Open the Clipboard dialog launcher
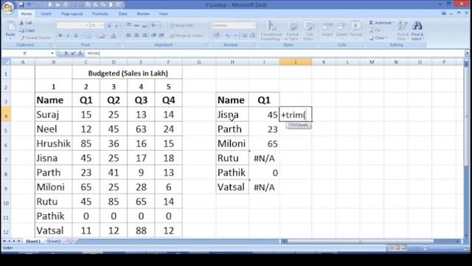The image size is (472, 266). pos(51,45)
